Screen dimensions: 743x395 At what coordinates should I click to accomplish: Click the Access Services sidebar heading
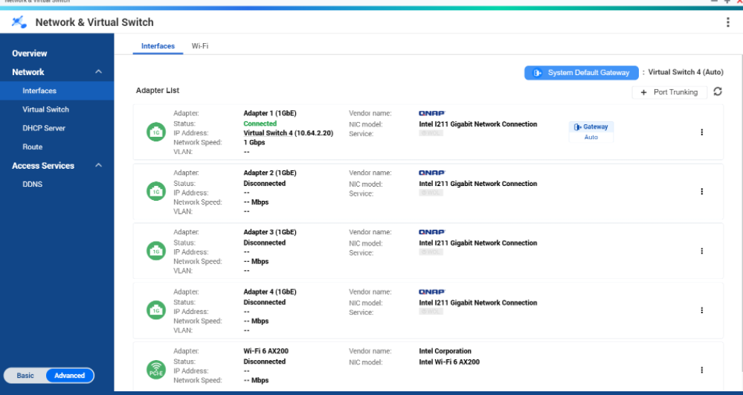point(43,165)
